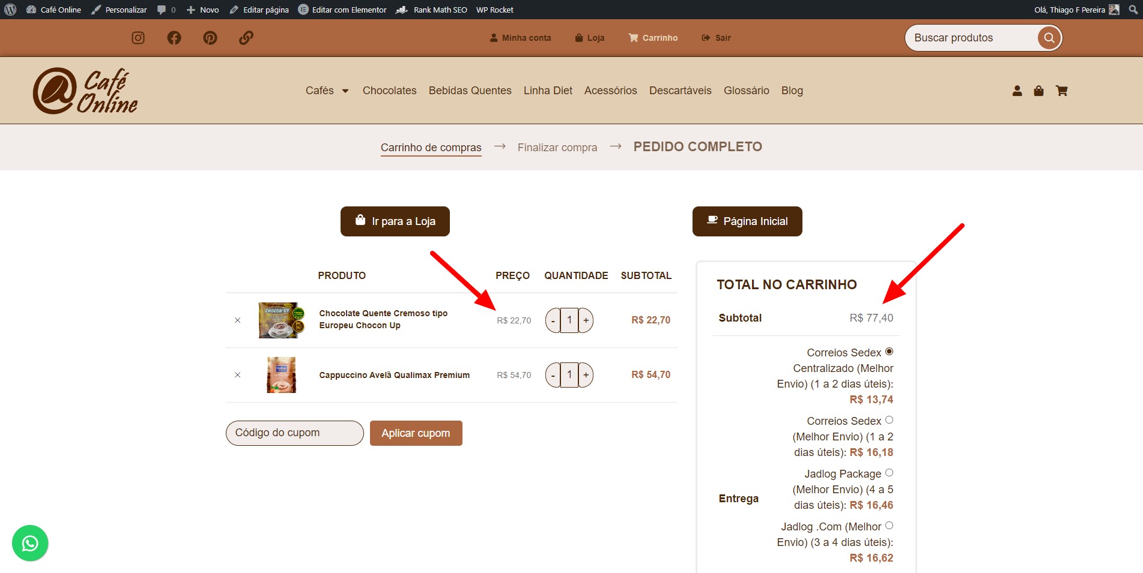Click the Página Inicial button
Image resolution: width=1143 pixels, height=573 pixels.
pos(747,221)
